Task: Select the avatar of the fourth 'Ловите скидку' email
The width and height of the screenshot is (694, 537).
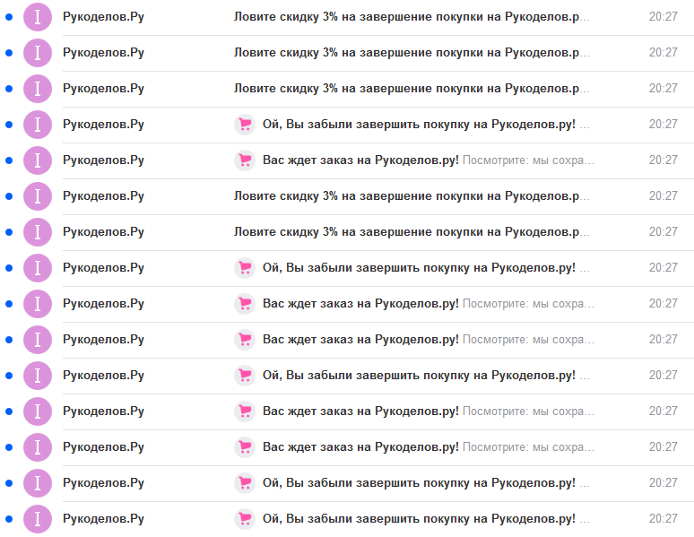Action: click(37, 196)
